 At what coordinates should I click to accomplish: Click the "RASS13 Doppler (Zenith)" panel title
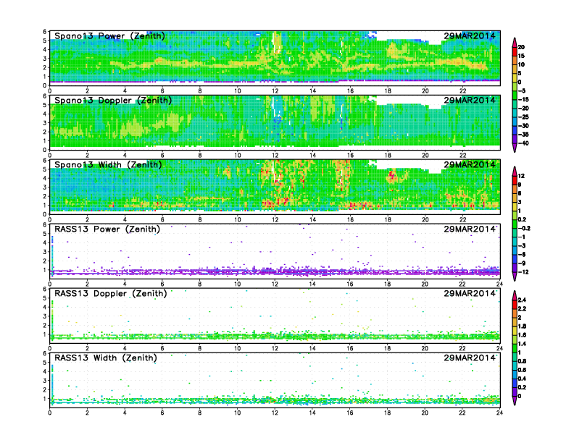coord(111,293)
